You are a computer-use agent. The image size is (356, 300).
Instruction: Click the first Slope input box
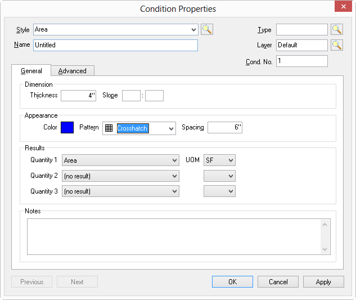click(131, 96)
